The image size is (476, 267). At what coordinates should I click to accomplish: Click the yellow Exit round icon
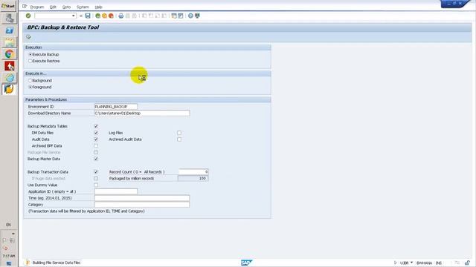point(104,16)
